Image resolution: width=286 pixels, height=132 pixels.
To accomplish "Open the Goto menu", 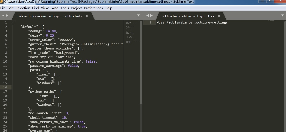I will point(54,8).
